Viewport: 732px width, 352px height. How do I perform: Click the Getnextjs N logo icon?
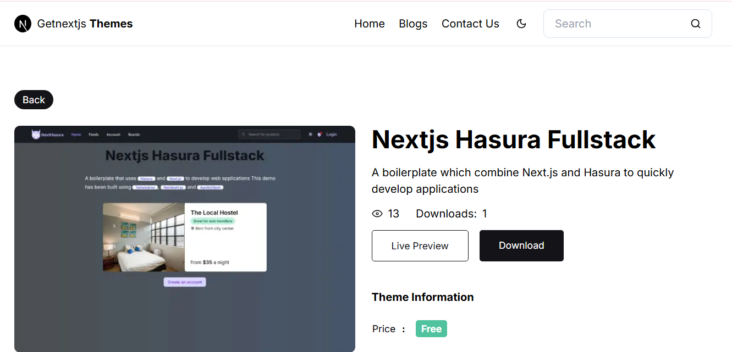coord(23,24)
